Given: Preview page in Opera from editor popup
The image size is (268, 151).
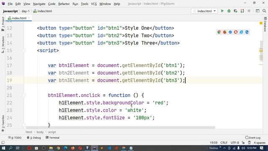Looking at the screenshot, I should pyautogui.click(x=236, y=32).
